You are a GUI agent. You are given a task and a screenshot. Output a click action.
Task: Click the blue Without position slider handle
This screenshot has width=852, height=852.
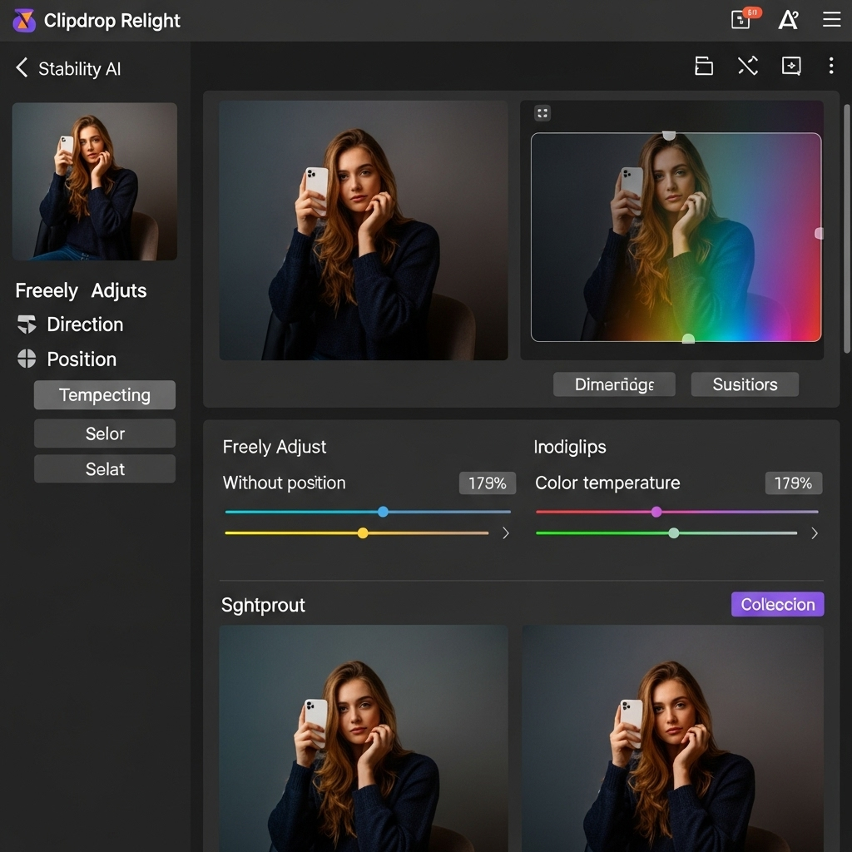coord(383,512)
